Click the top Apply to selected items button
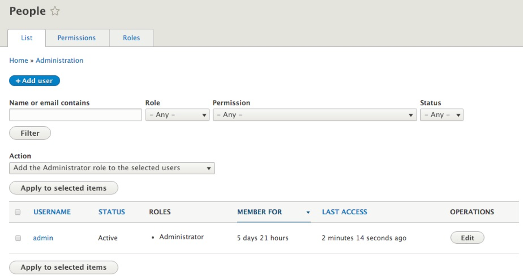Viewport: 523px width, 280px height. tap(64, 188)
